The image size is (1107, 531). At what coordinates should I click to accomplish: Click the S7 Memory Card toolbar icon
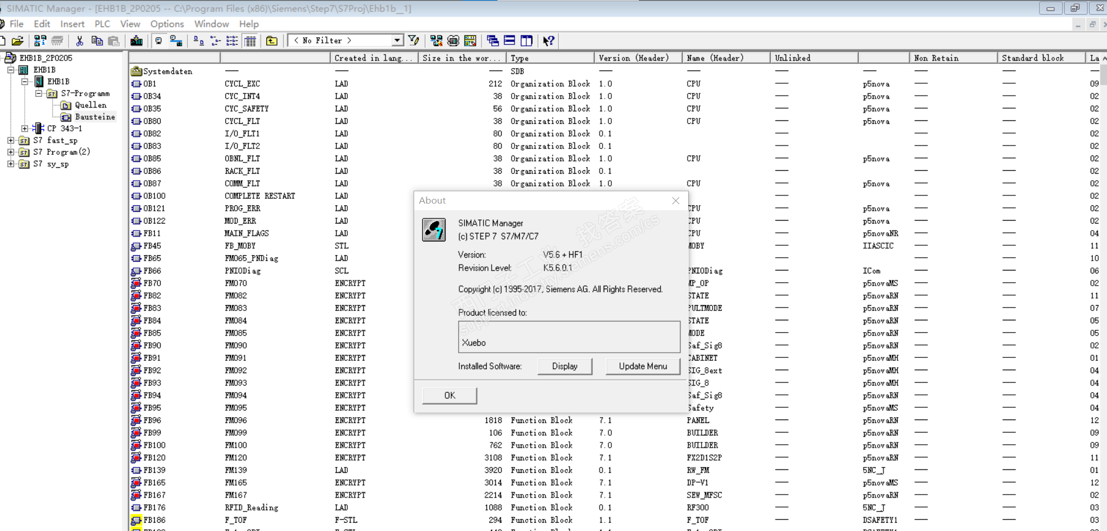[x=57, y=40]
